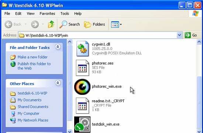Open the Edit menu
Viewport: 203px width, 133px height.
pyautogui.click(x=18, y=14)
